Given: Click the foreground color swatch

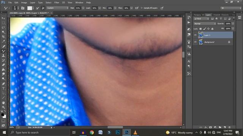Looking at the screenshot, I should (2, 114).
